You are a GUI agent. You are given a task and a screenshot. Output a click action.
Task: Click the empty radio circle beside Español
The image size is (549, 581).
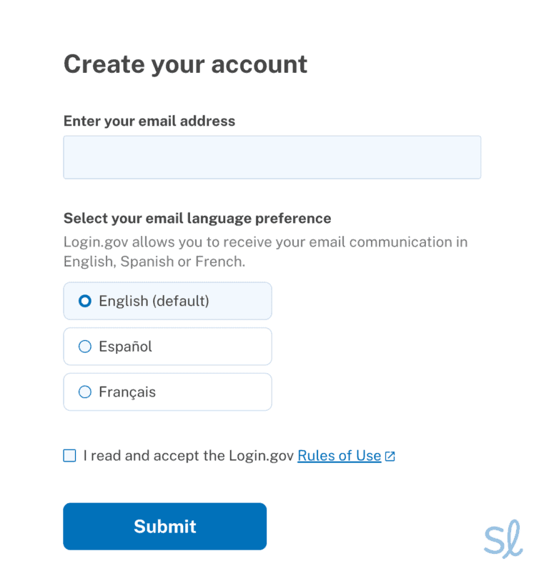click(x=84, y=347)
